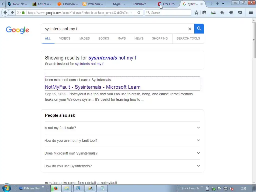Select the MAPS search filter
Image resolution: width=256 pixels, height=192 pixels.
pos(122,38)
